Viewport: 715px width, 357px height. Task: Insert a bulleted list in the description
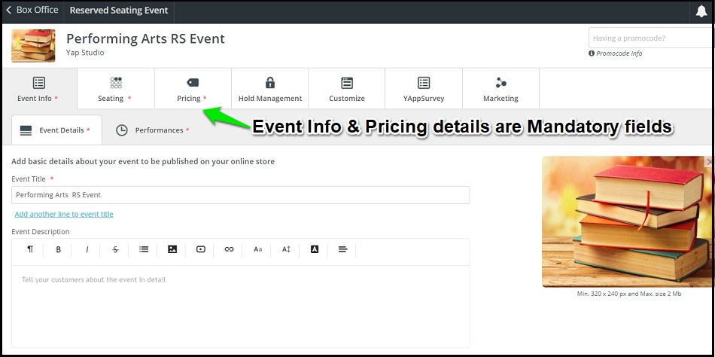[144, 249]
